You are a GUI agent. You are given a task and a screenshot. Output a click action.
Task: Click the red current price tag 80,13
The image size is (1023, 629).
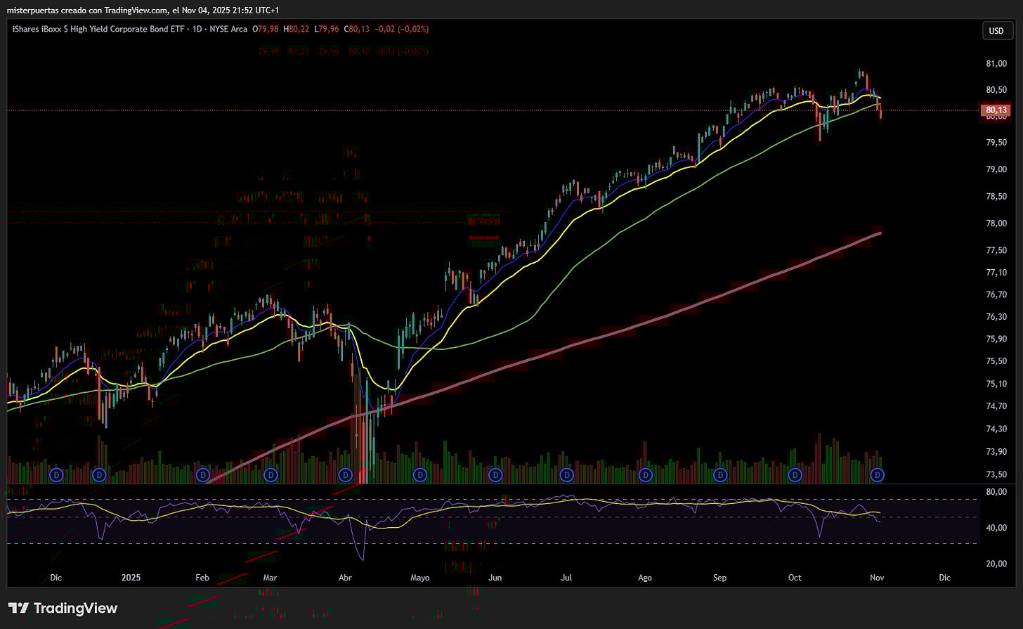click(996, 110)
